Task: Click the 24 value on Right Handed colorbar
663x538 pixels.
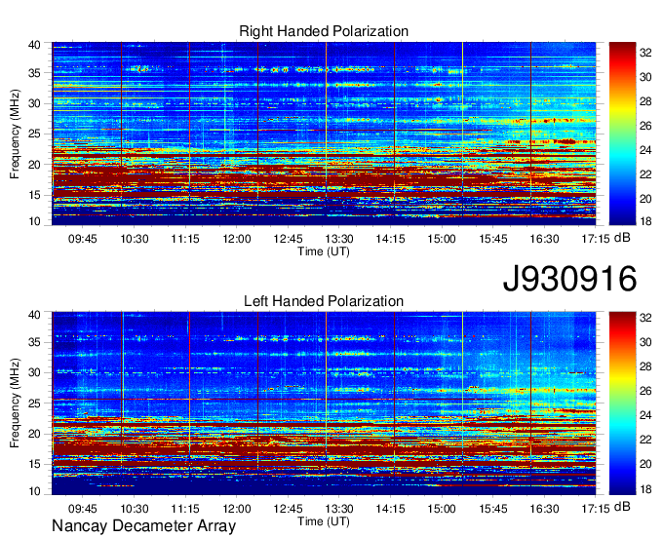Action: [x=645, y=150]
